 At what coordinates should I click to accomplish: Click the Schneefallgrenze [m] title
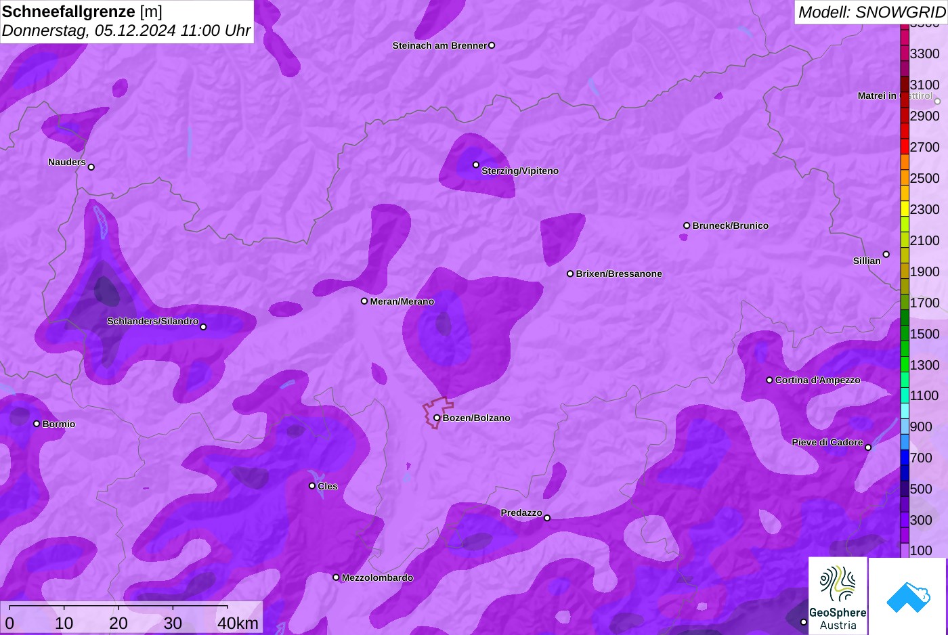[82, 12]
